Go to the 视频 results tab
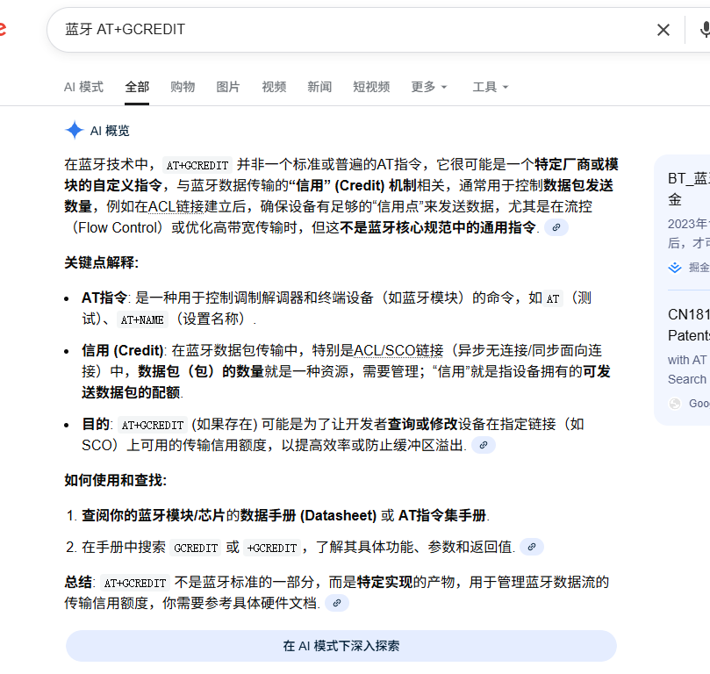 (274, 87)
